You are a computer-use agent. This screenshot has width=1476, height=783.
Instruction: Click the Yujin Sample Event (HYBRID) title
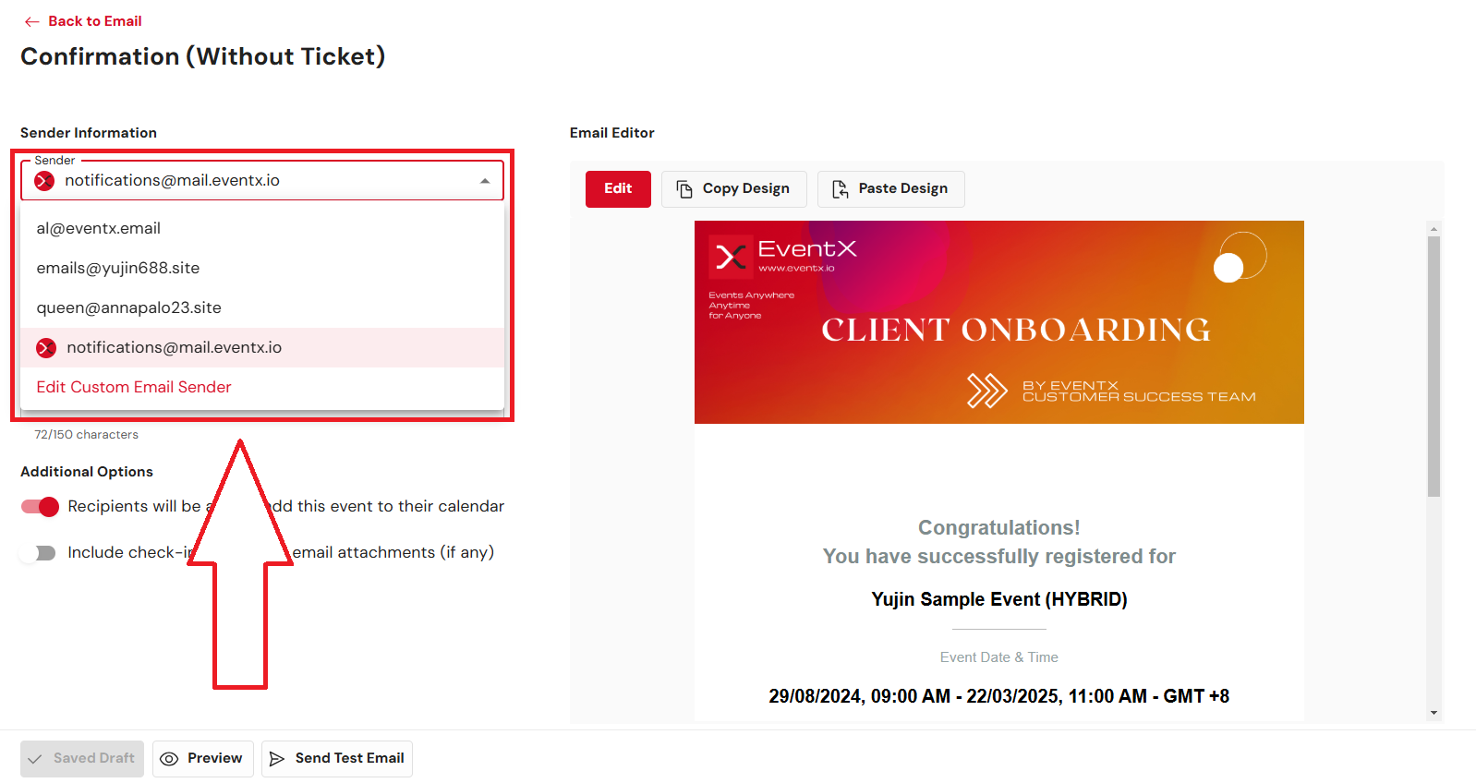click(999, 599)
